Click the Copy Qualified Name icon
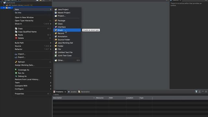208x117 pixels. click(16, 32)
